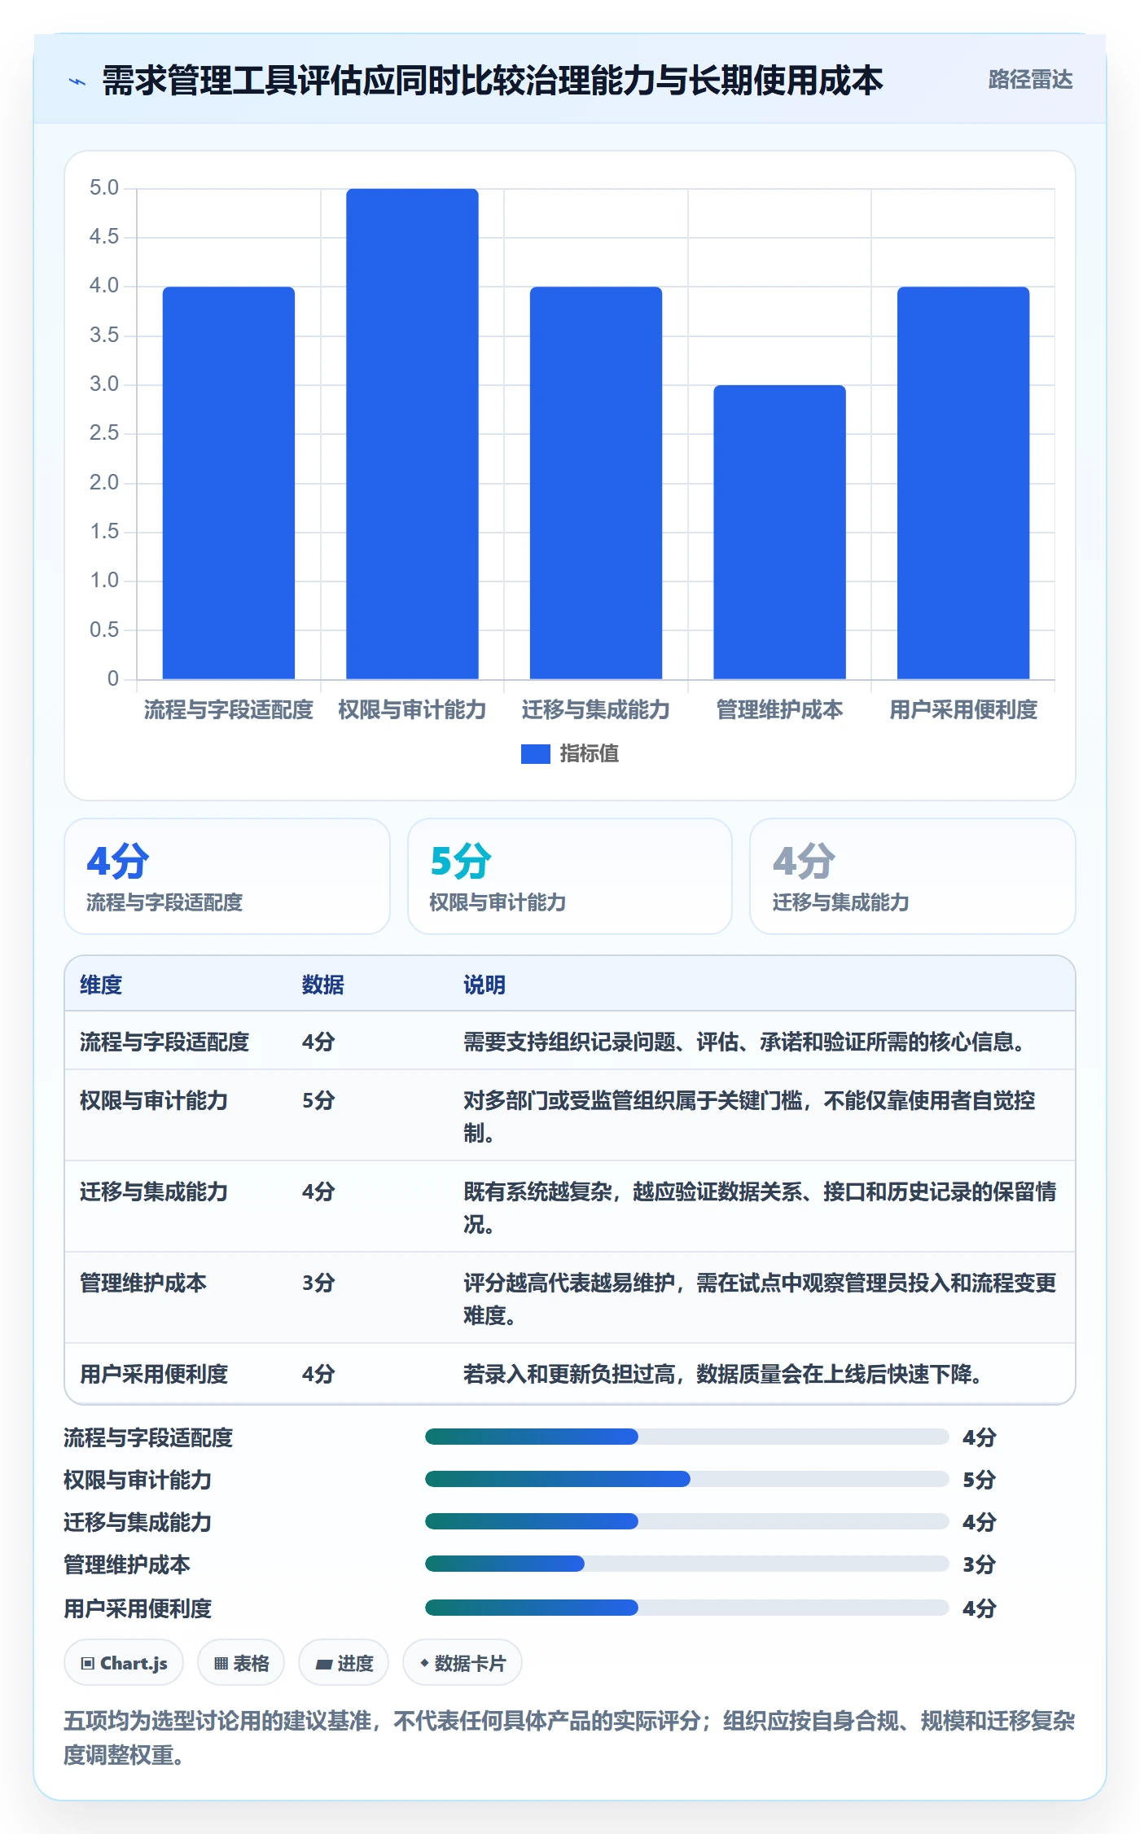Click the 流程与字段适配度 chart bar

pos(229,483)
